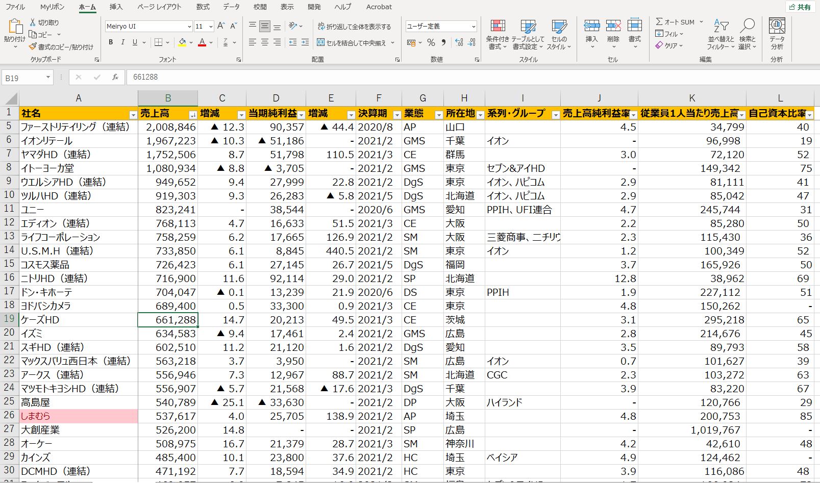Switch to the 数式 ribbon tab
The height and width of the screenshot is (483, 820).
pyautogui.click(x=202, y=7)
